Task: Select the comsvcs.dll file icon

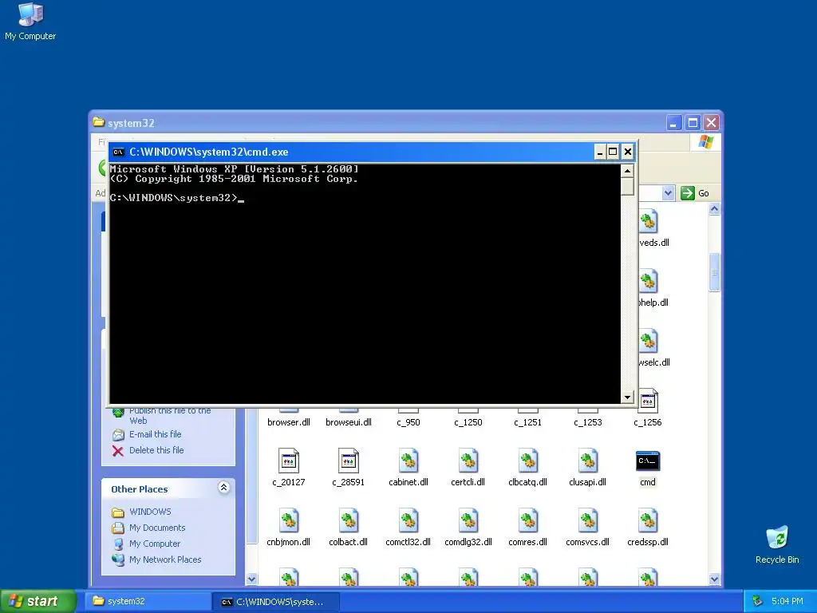Action: [x=588, y=520]
